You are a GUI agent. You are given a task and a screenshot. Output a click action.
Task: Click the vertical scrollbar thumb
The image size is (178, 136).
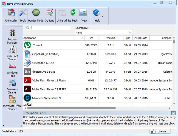click(174, 41)
